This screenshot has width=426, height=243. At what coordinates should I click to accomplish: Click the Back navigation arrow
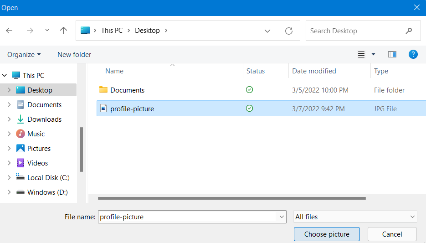pyautogui.click(x=9, y=31)
